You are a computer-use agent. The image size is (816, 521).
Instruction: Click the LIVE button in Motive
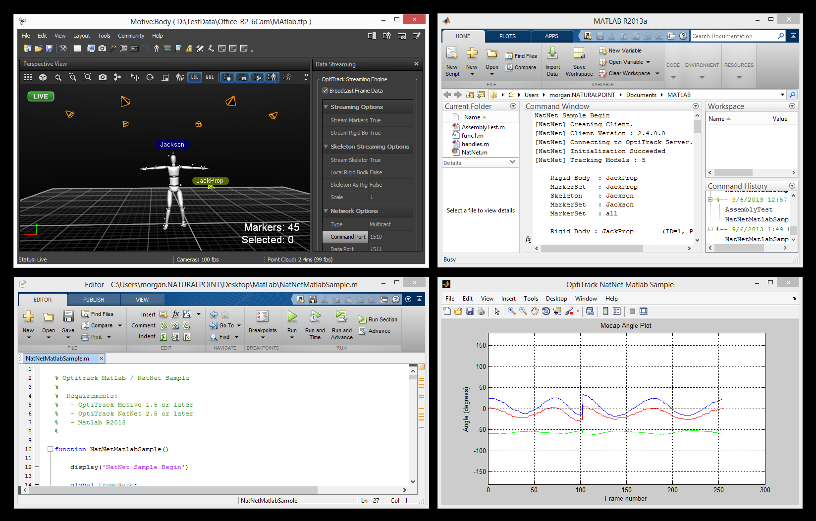click(40, 96)
